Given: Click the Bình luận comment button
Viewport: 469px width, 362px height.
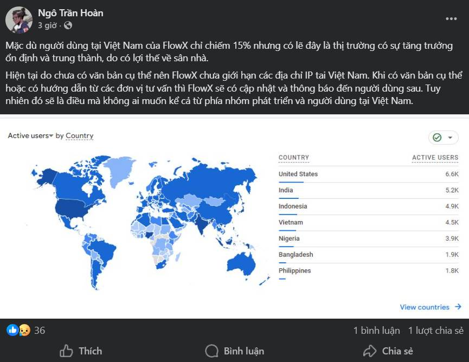Looking at the screenshot, I should (x=234, y=351).
